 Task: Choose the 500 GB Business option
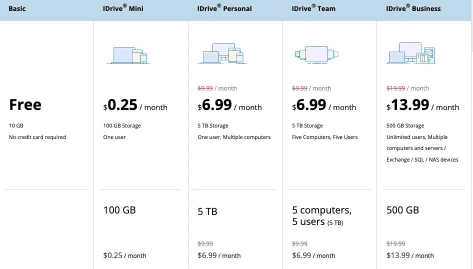coord(402,210)
